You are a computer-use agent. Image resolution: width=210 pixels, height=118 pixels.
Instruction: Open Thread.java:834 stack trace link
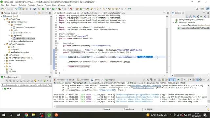click(107, 90)
